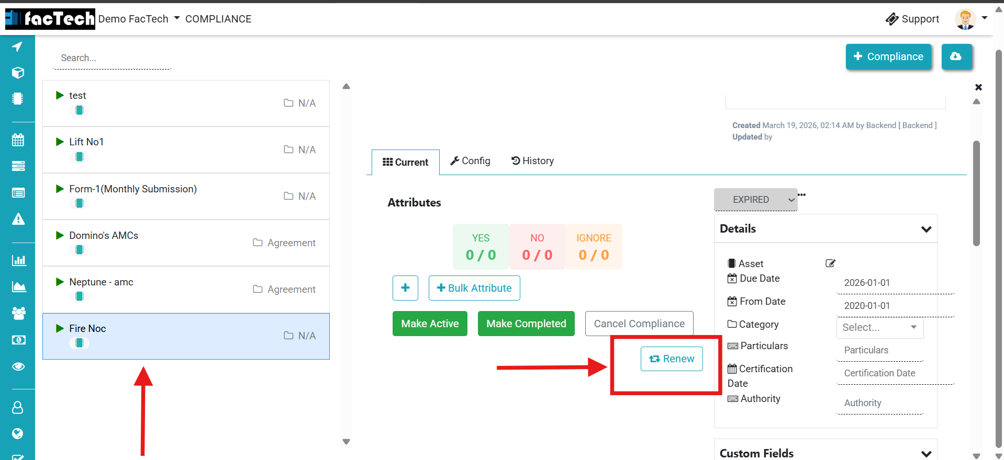Open the Category Select dropdown

tap(879, 327)
